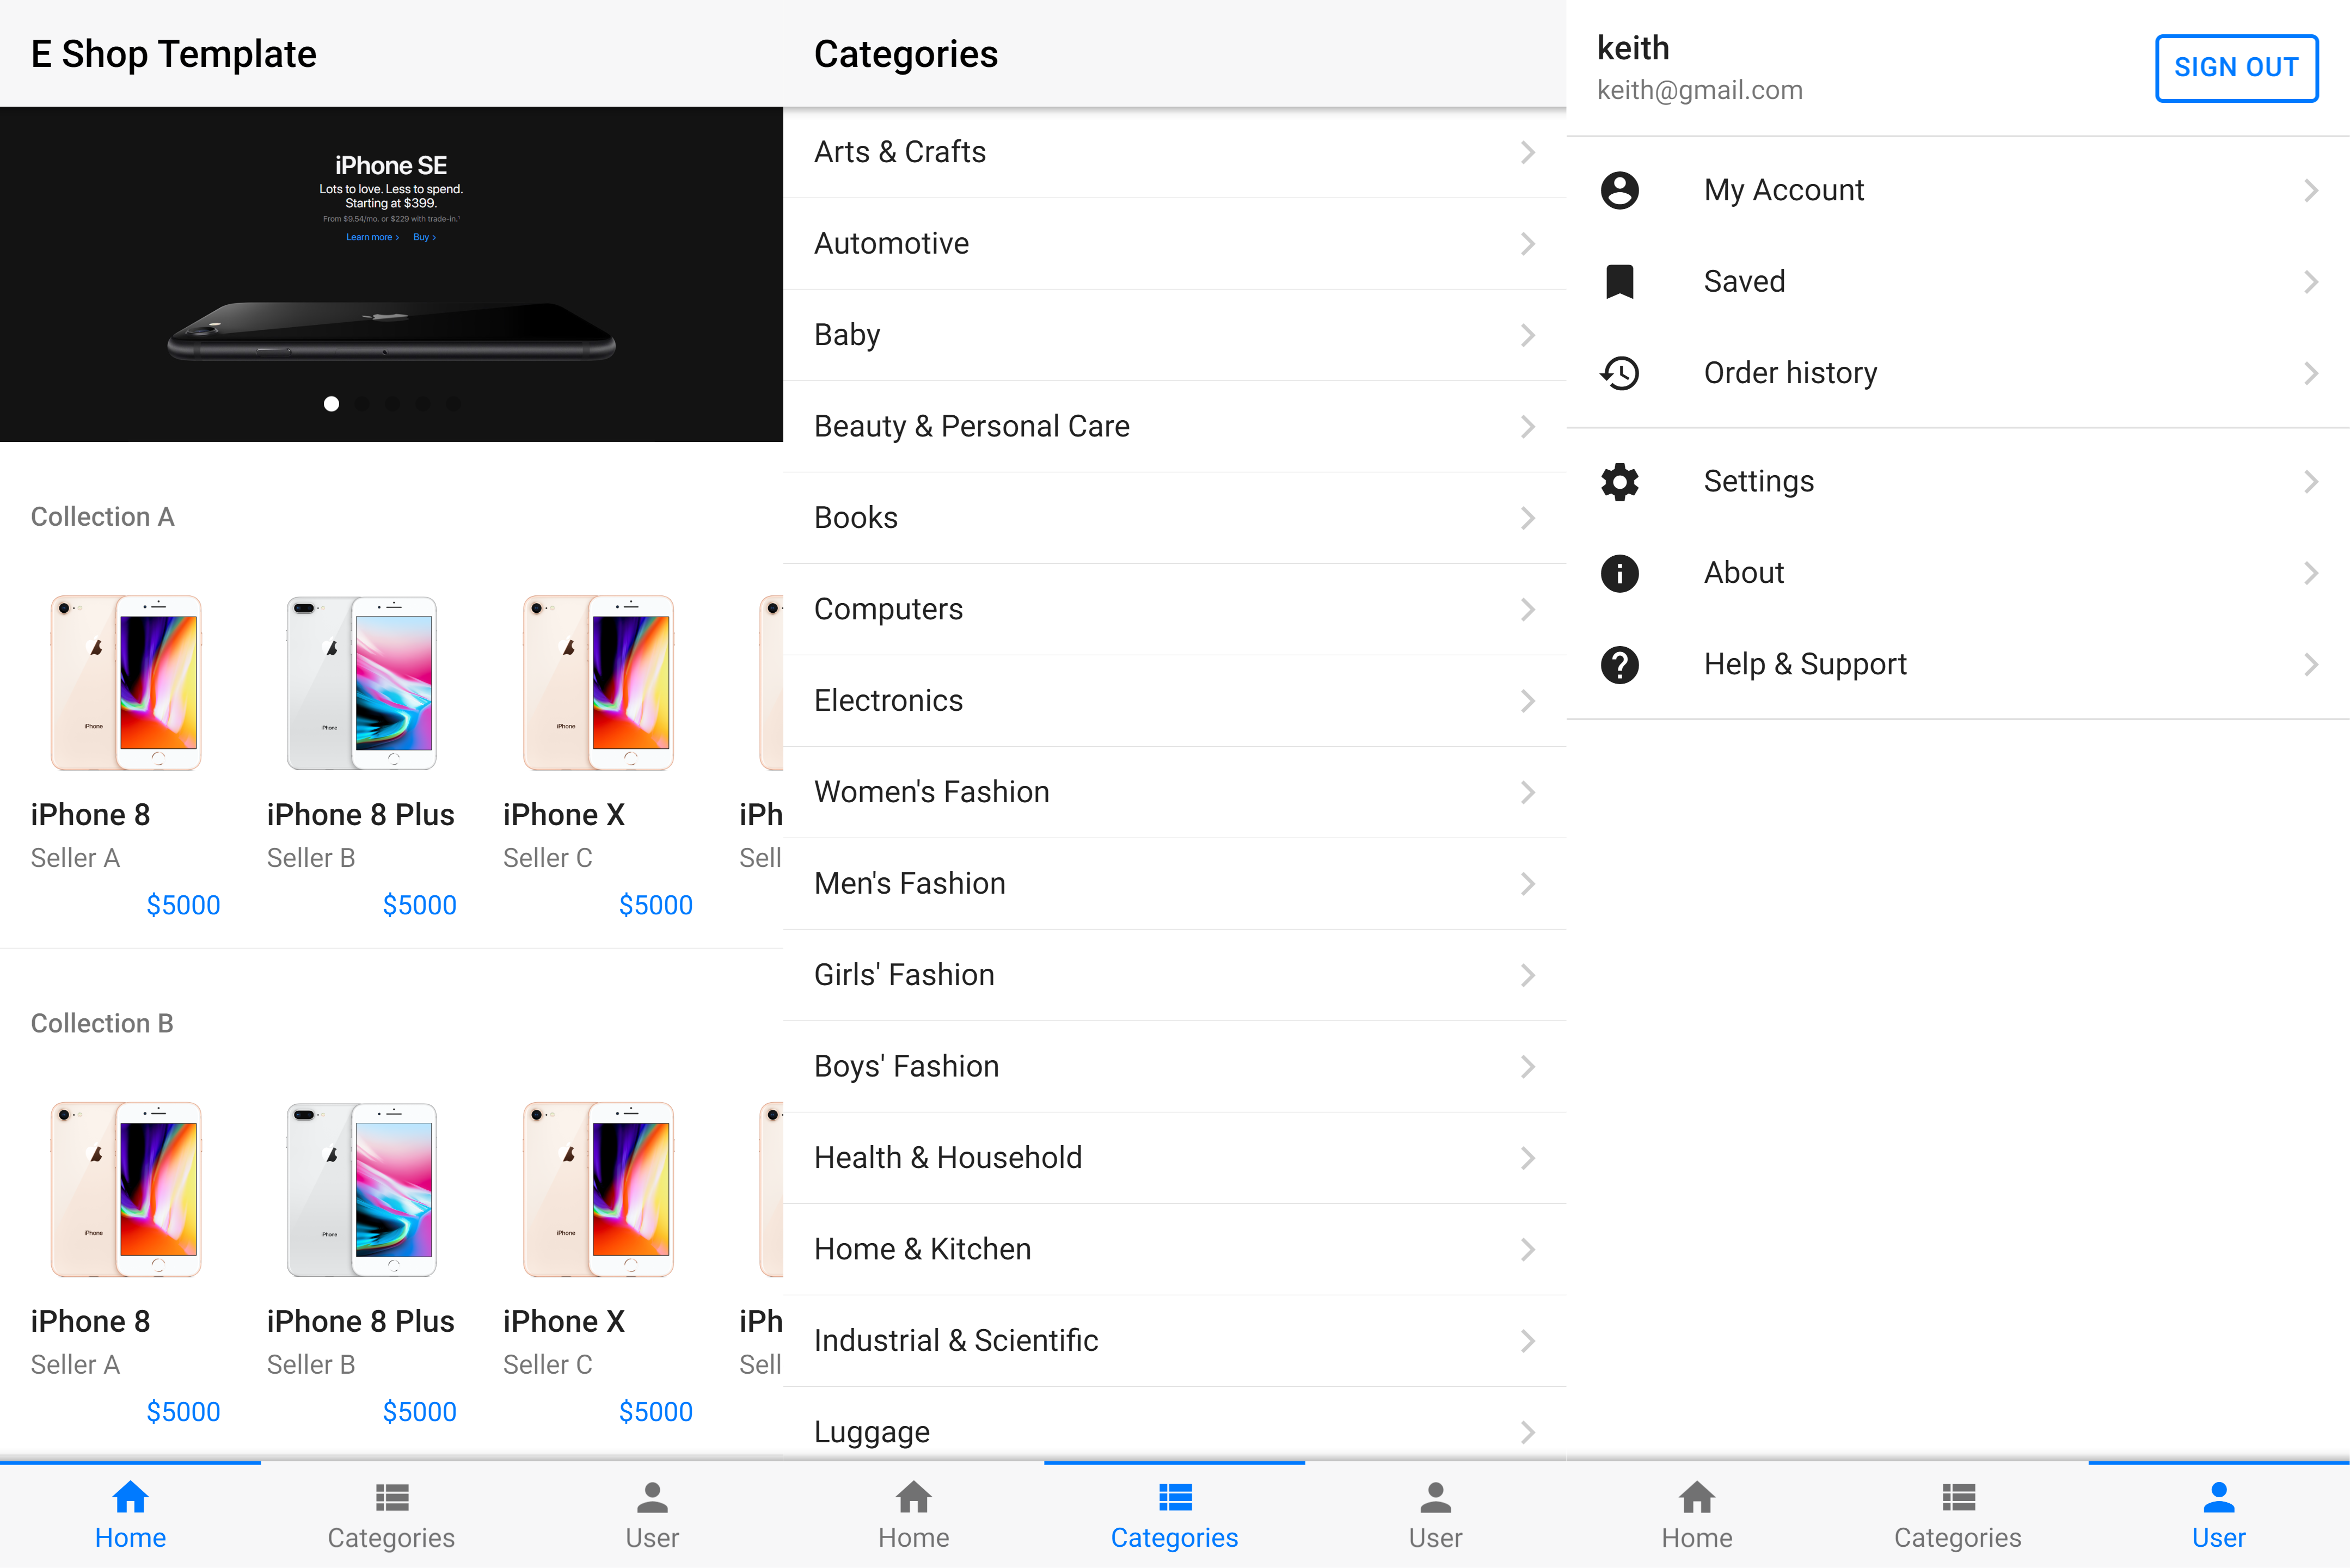Open Boys' Fashion category
2350x1568 pixels.
pyautogui.click(x=1174, y=1067)
